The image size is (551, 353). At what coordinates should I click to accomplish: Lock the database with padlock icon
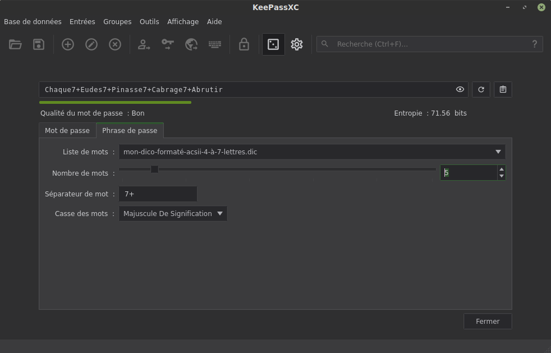point(244,44)
